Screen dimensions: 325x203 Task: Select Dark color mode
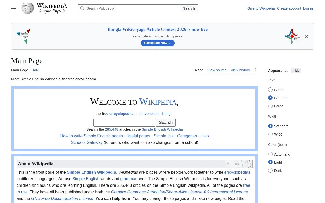pyautogui.click(x=270, y=170)
